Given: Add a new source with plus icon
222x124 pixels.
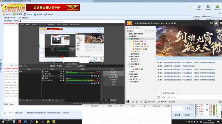Looking at the screenshot, I should click(44, 100).
